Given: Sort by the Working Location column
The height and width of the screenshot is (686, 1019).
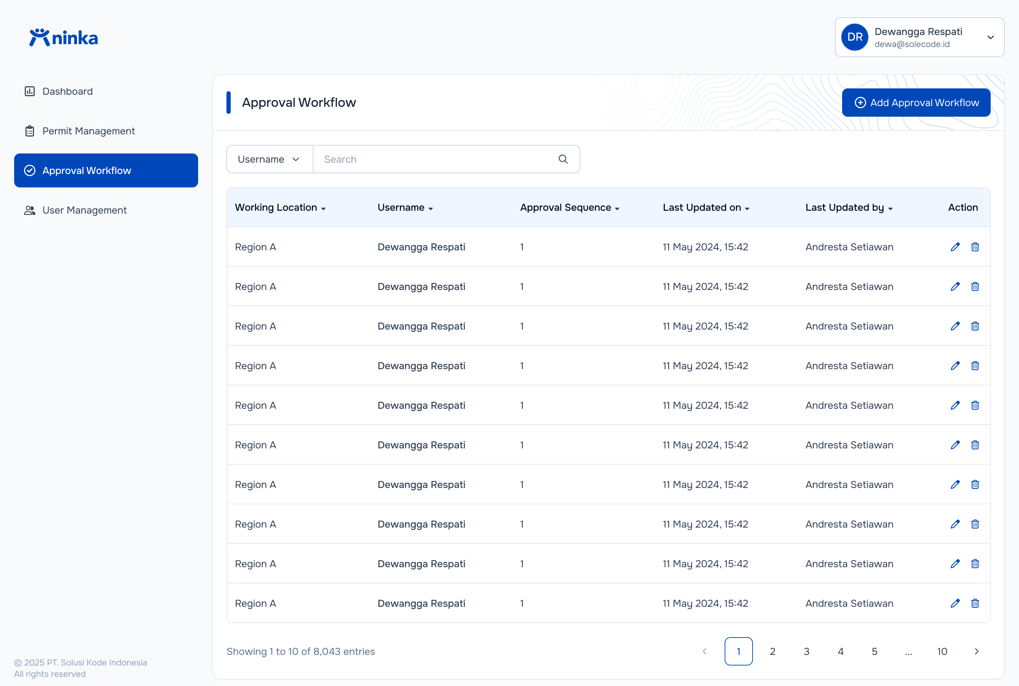Looking at the screenshot, I should point(280,207).
